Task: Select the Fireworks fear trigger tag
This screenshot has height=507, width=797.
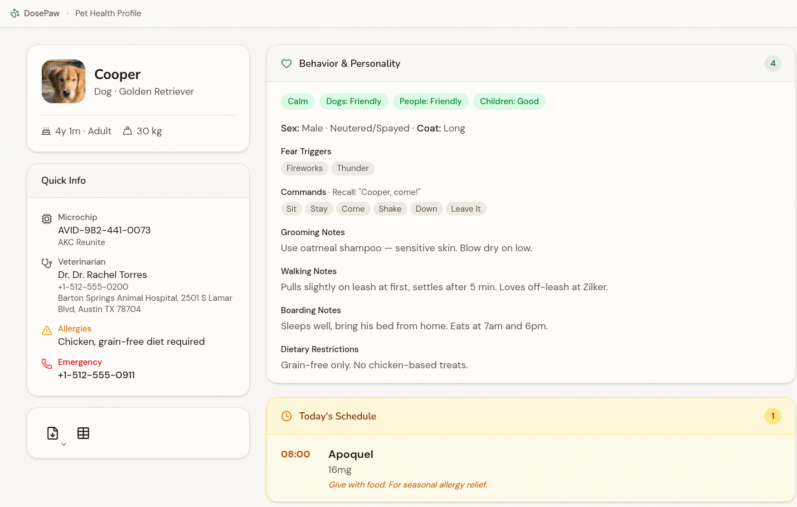Action: click(x=304, y=168)
